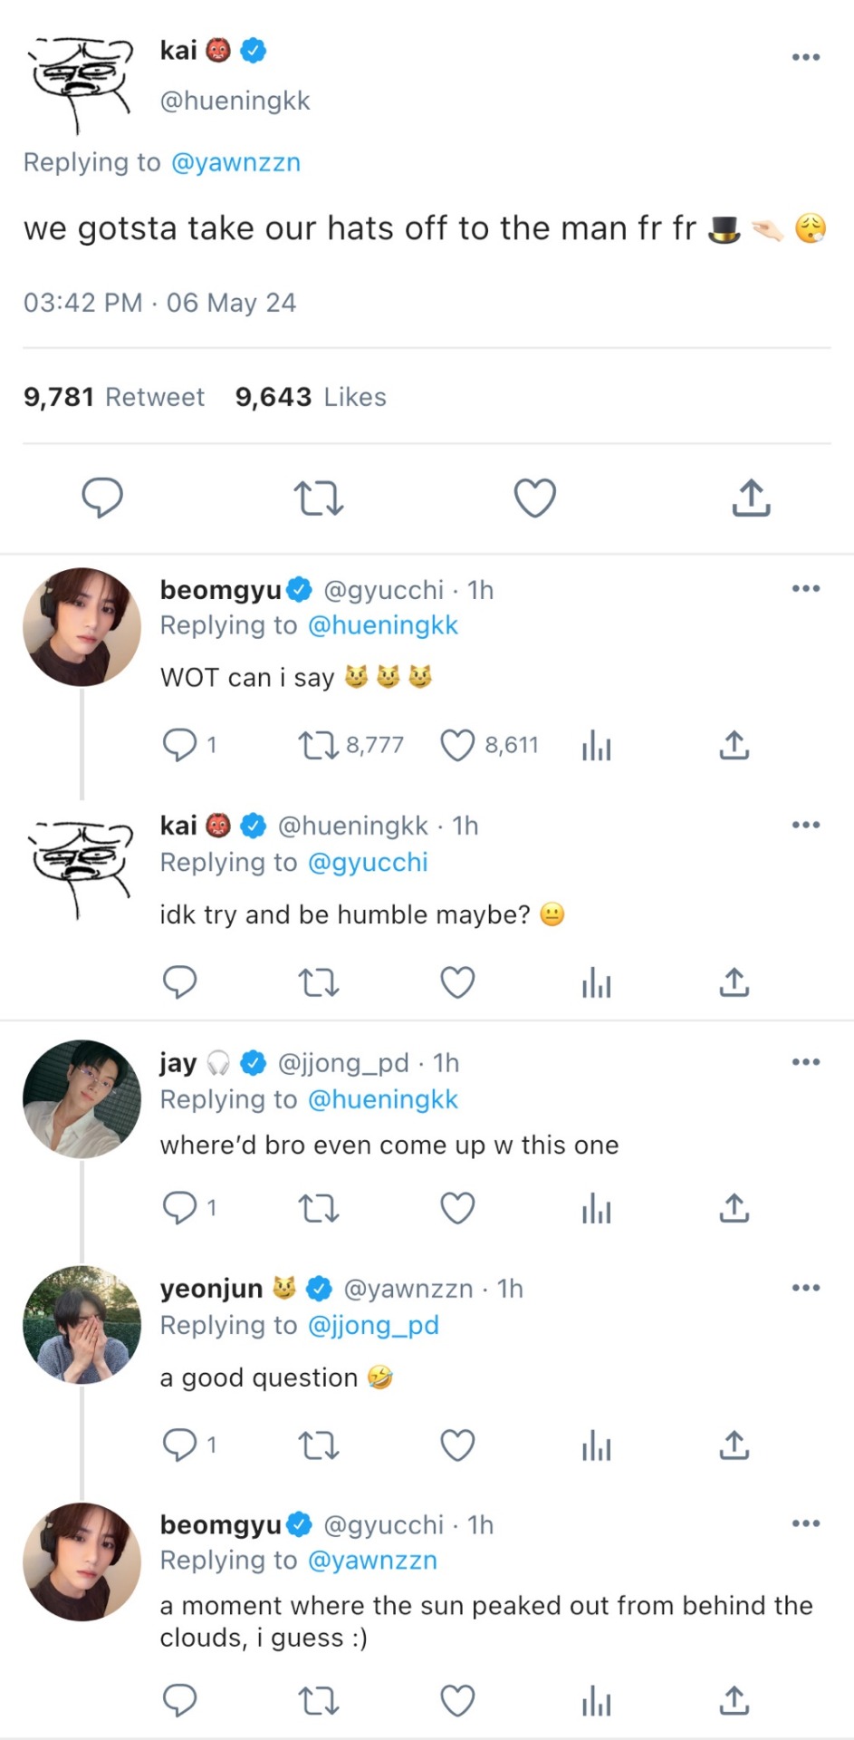View analytics on kai's humble reply

596,982
